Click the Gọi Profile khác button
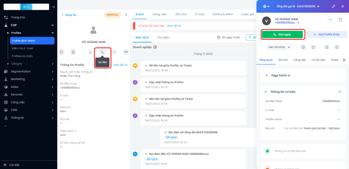349x169 pixels. [x=326, y=35]
